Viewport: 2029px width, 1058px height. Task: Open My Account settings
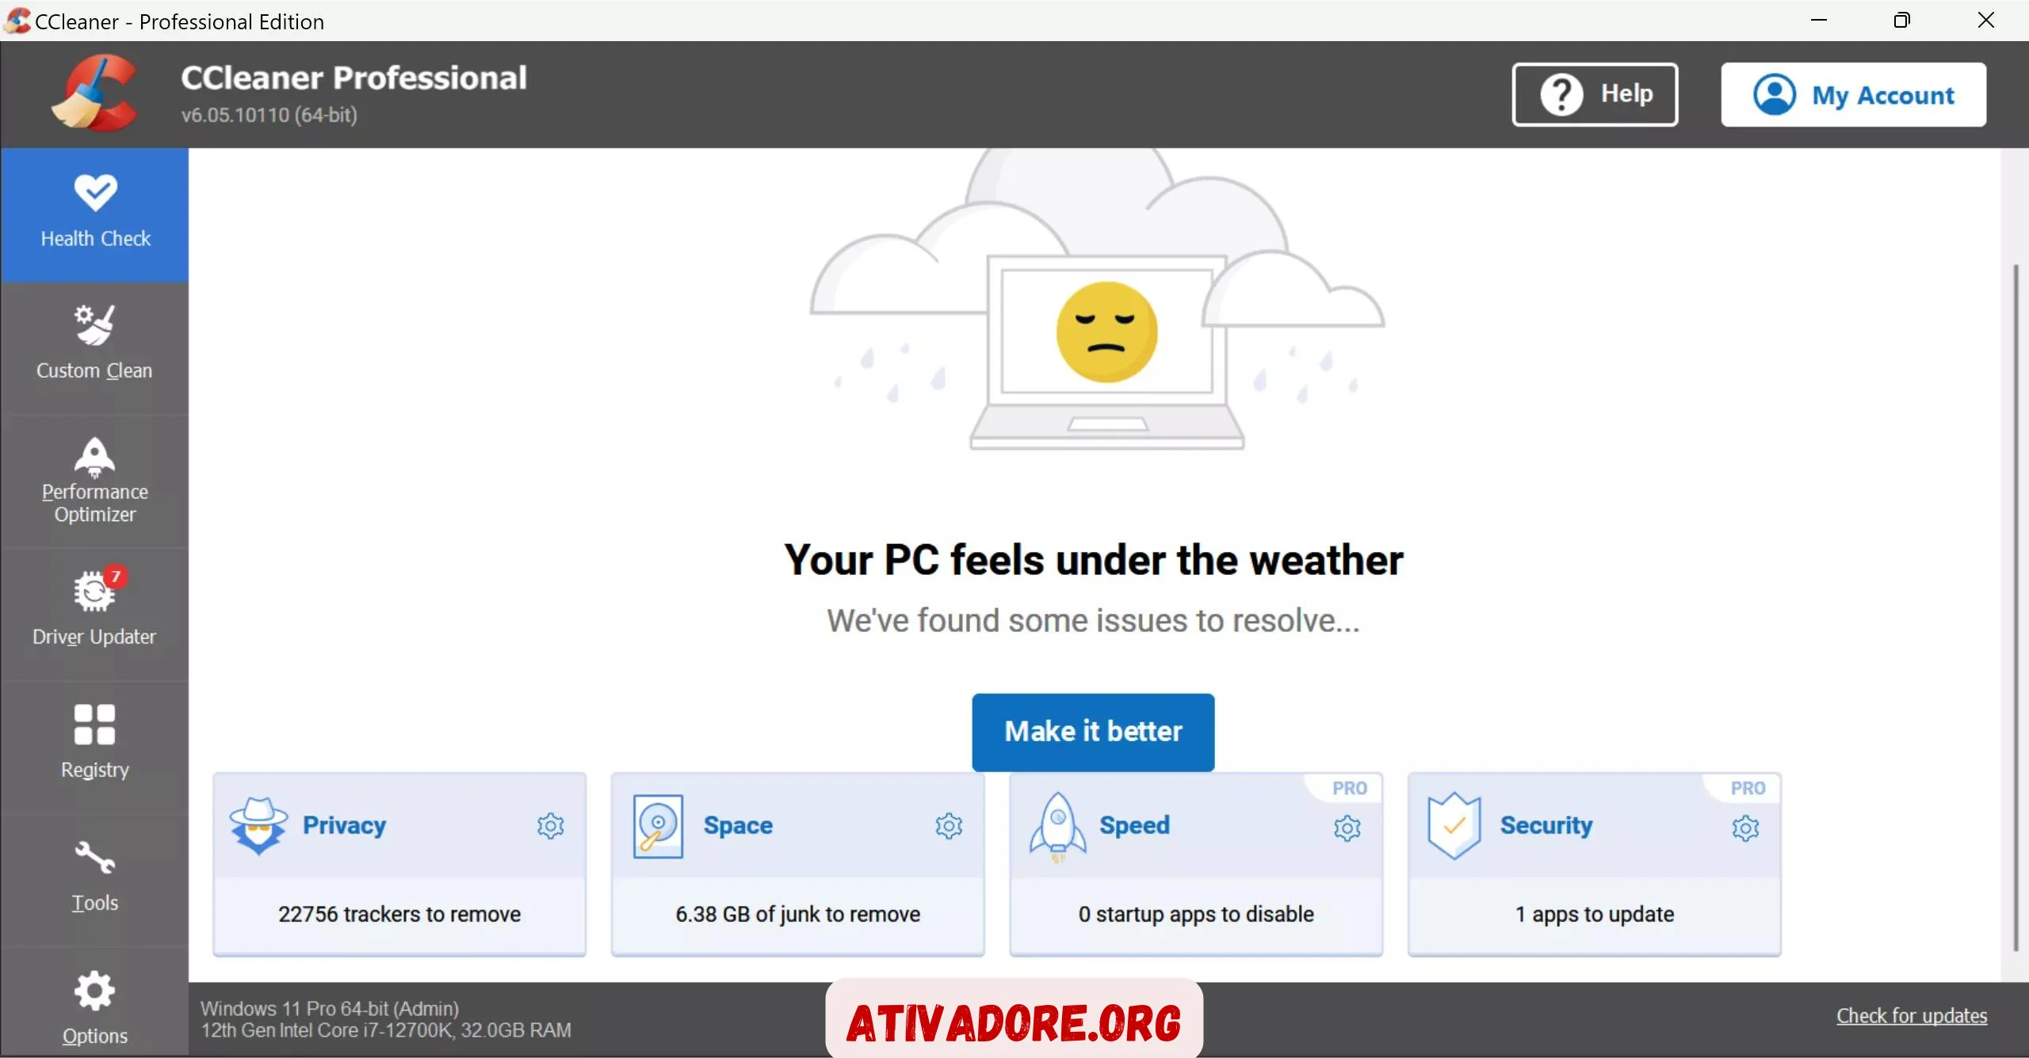1853,95
